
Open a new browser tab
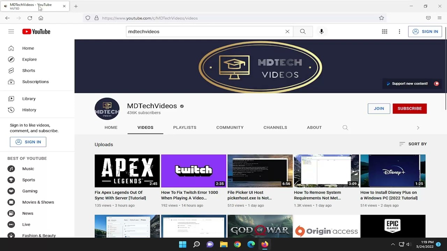(x=76, y=6)
